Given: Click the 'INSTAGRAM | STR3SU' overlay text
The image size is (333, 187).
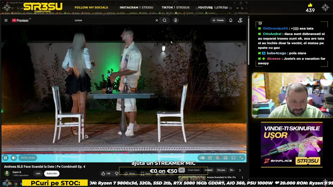Looking at the screenshot, I should [136, 8].
